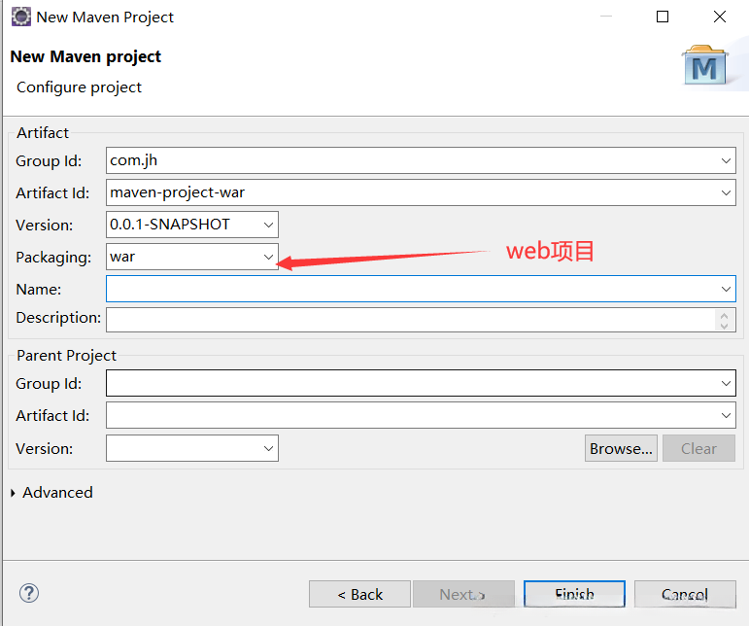Click the Cancel button

(685, 594)
